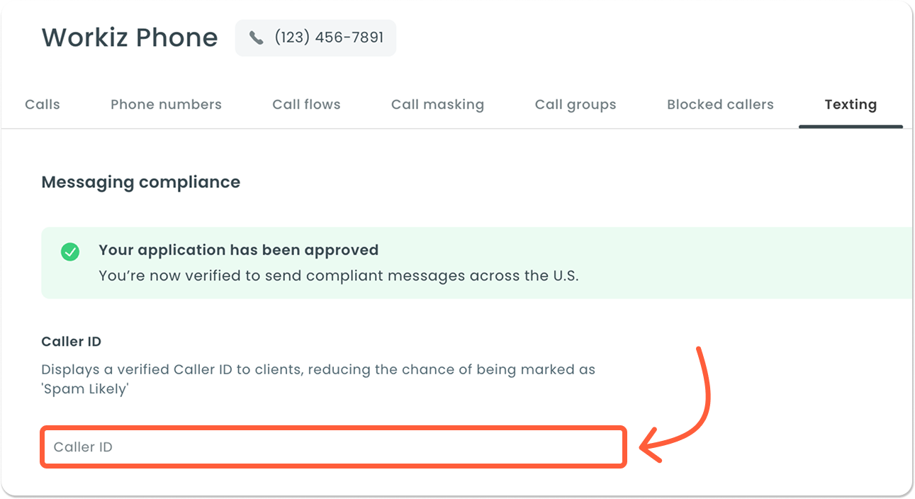The width and height of the screenshot is (915, 499).
Task: View the Blocked callers tab
Action: [x=720, y=105]
